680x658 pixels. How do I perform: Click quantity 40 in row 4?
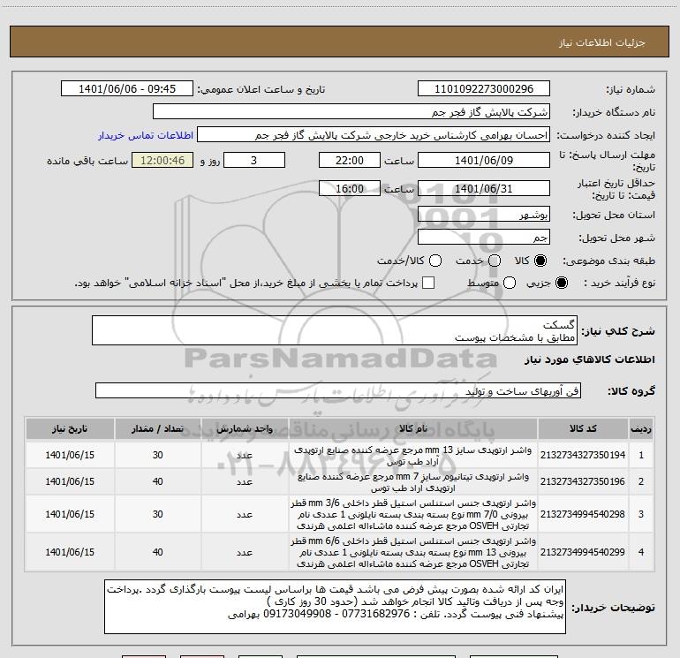pyautogui.click(x=157, y=552)
